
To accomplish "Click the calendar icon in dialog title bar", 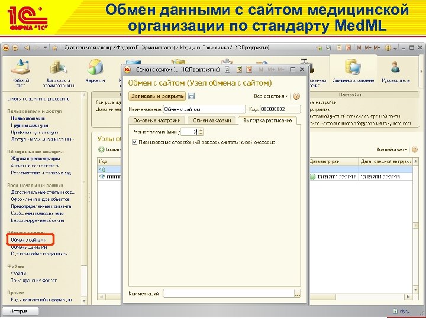I will tap(249, 70).
